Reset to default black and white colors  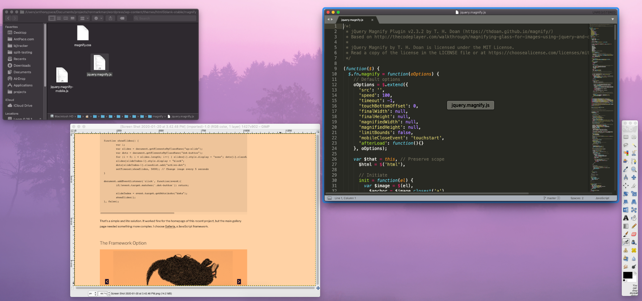[x=624, y=280]
